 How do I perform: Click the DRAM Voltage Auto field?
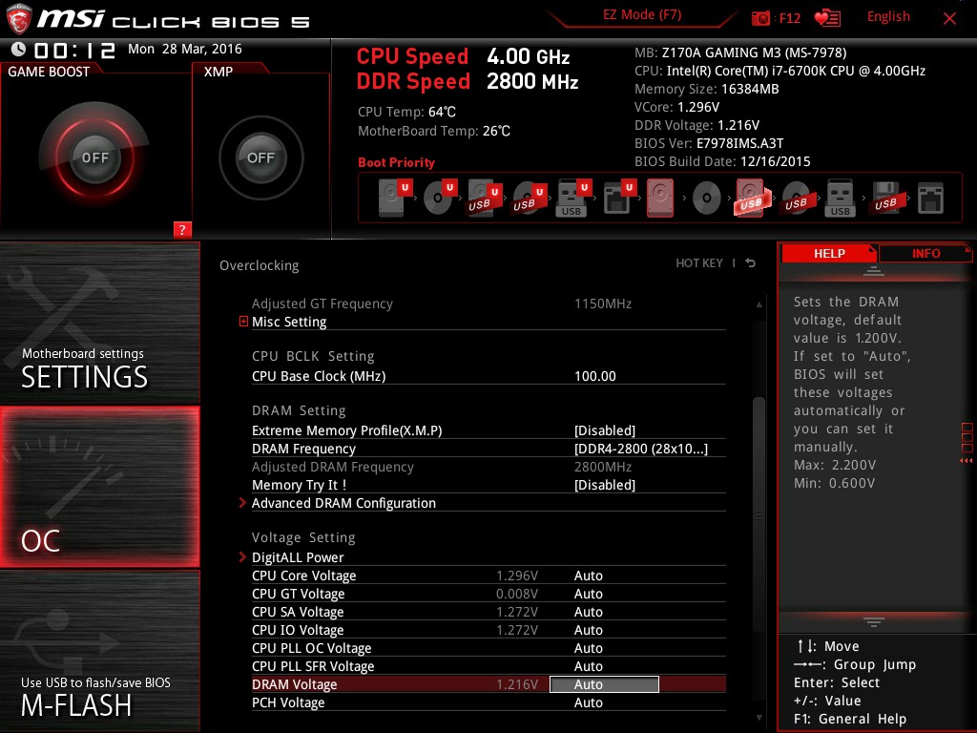pos(604,684)
